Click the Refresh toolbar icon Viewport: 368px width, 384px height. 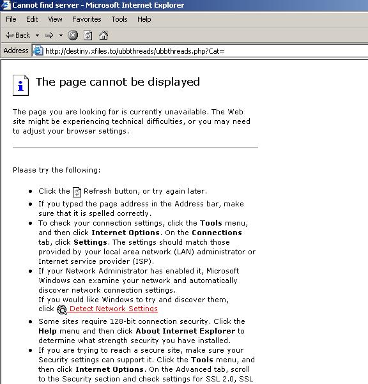[x=88, y=35]
